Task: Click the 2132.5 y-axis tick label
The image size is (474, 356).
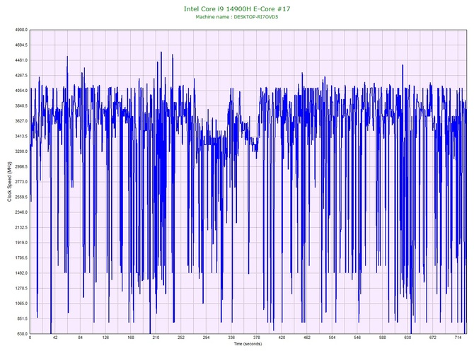Action: (21, 227)
